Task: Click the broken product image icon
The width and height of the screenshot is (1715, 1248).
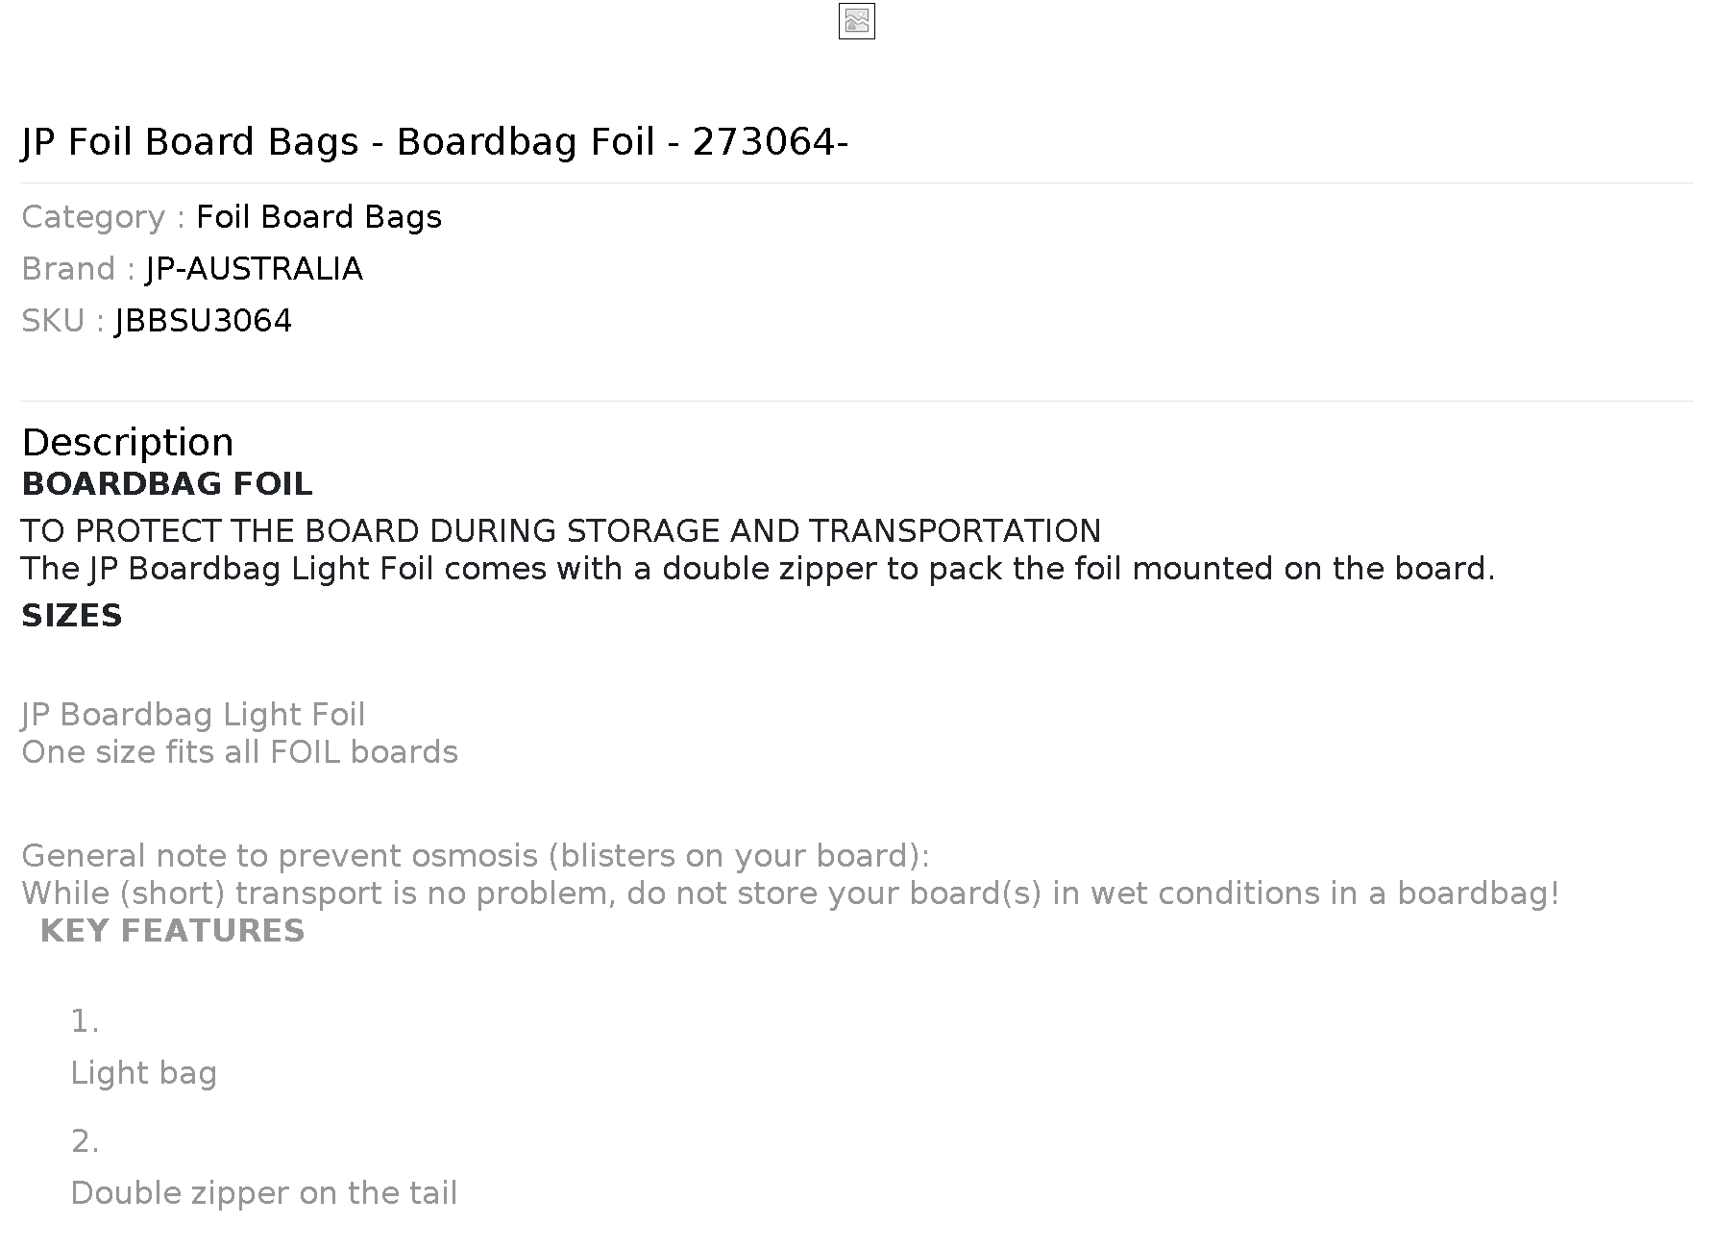Action: pyautogui.click(x=856, y=21)
